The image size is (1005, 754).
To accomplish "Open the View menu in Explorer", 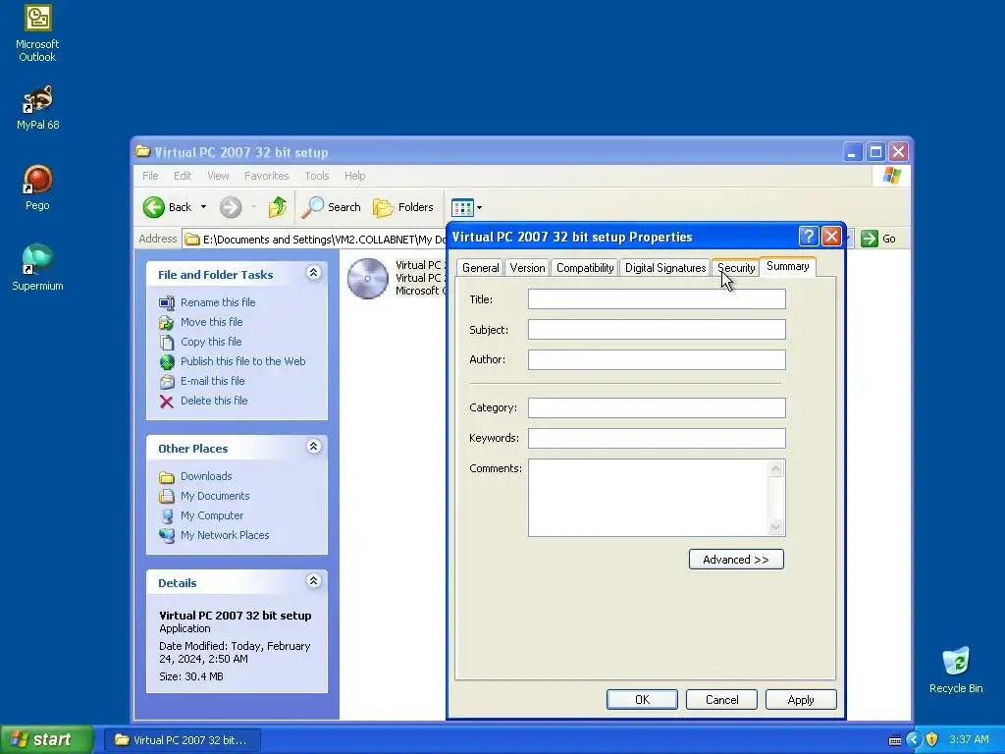I will pyautogui.click(x=218, y=176).
